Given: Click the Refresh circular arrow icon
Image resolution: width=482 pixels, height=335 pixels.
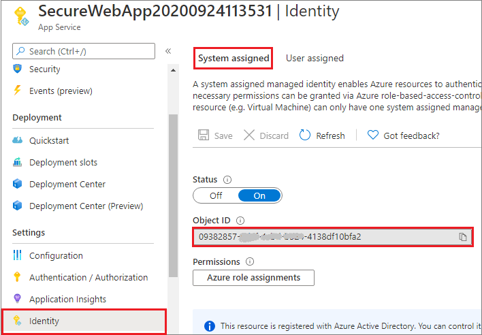Looking at the screenshot, I should click(304, 135).
